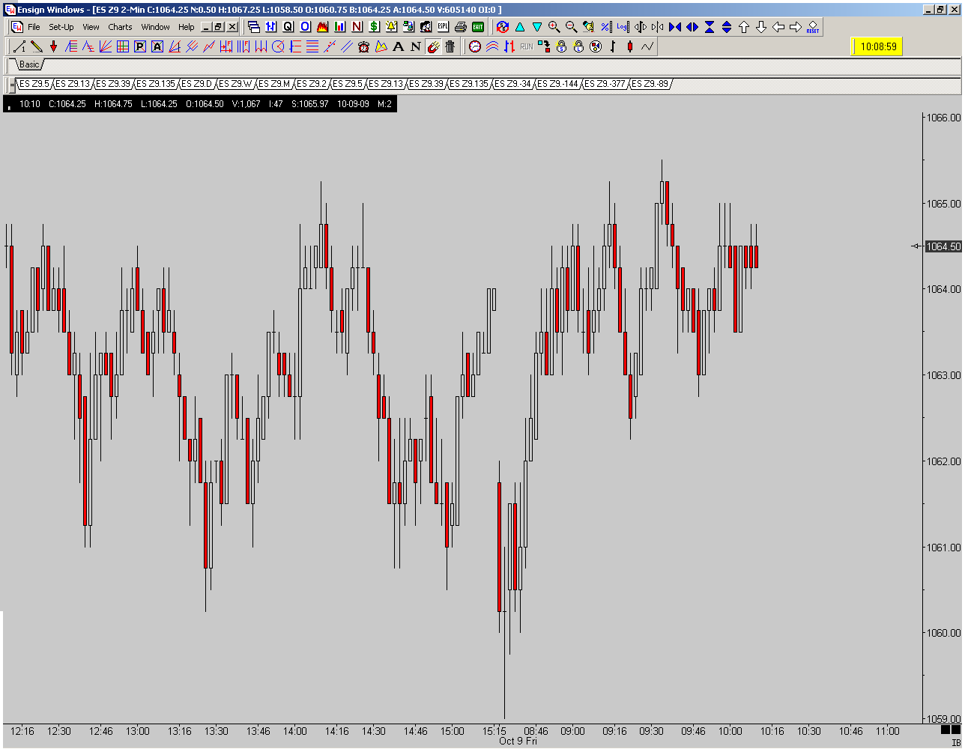Screen dimensions: 965x749
Task: Open the Window menu
Action: tap(155, 27)
